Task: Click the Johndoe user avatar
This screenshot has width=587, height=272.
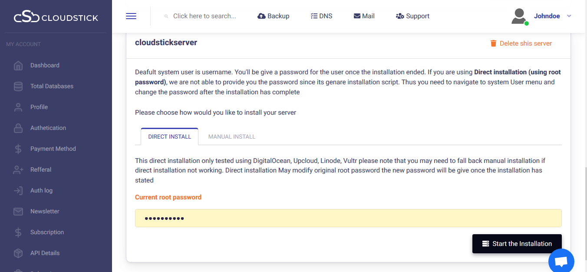Action: point(519,16)
